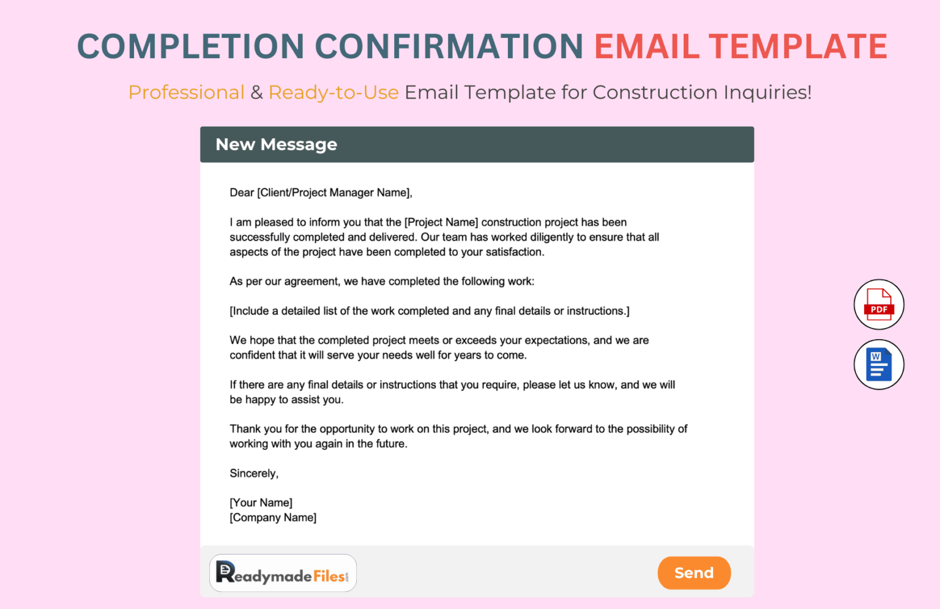Open the ReadymadeFiles logo link
The height and width of the screenshot is (609, 940).
tap(283, 574)
